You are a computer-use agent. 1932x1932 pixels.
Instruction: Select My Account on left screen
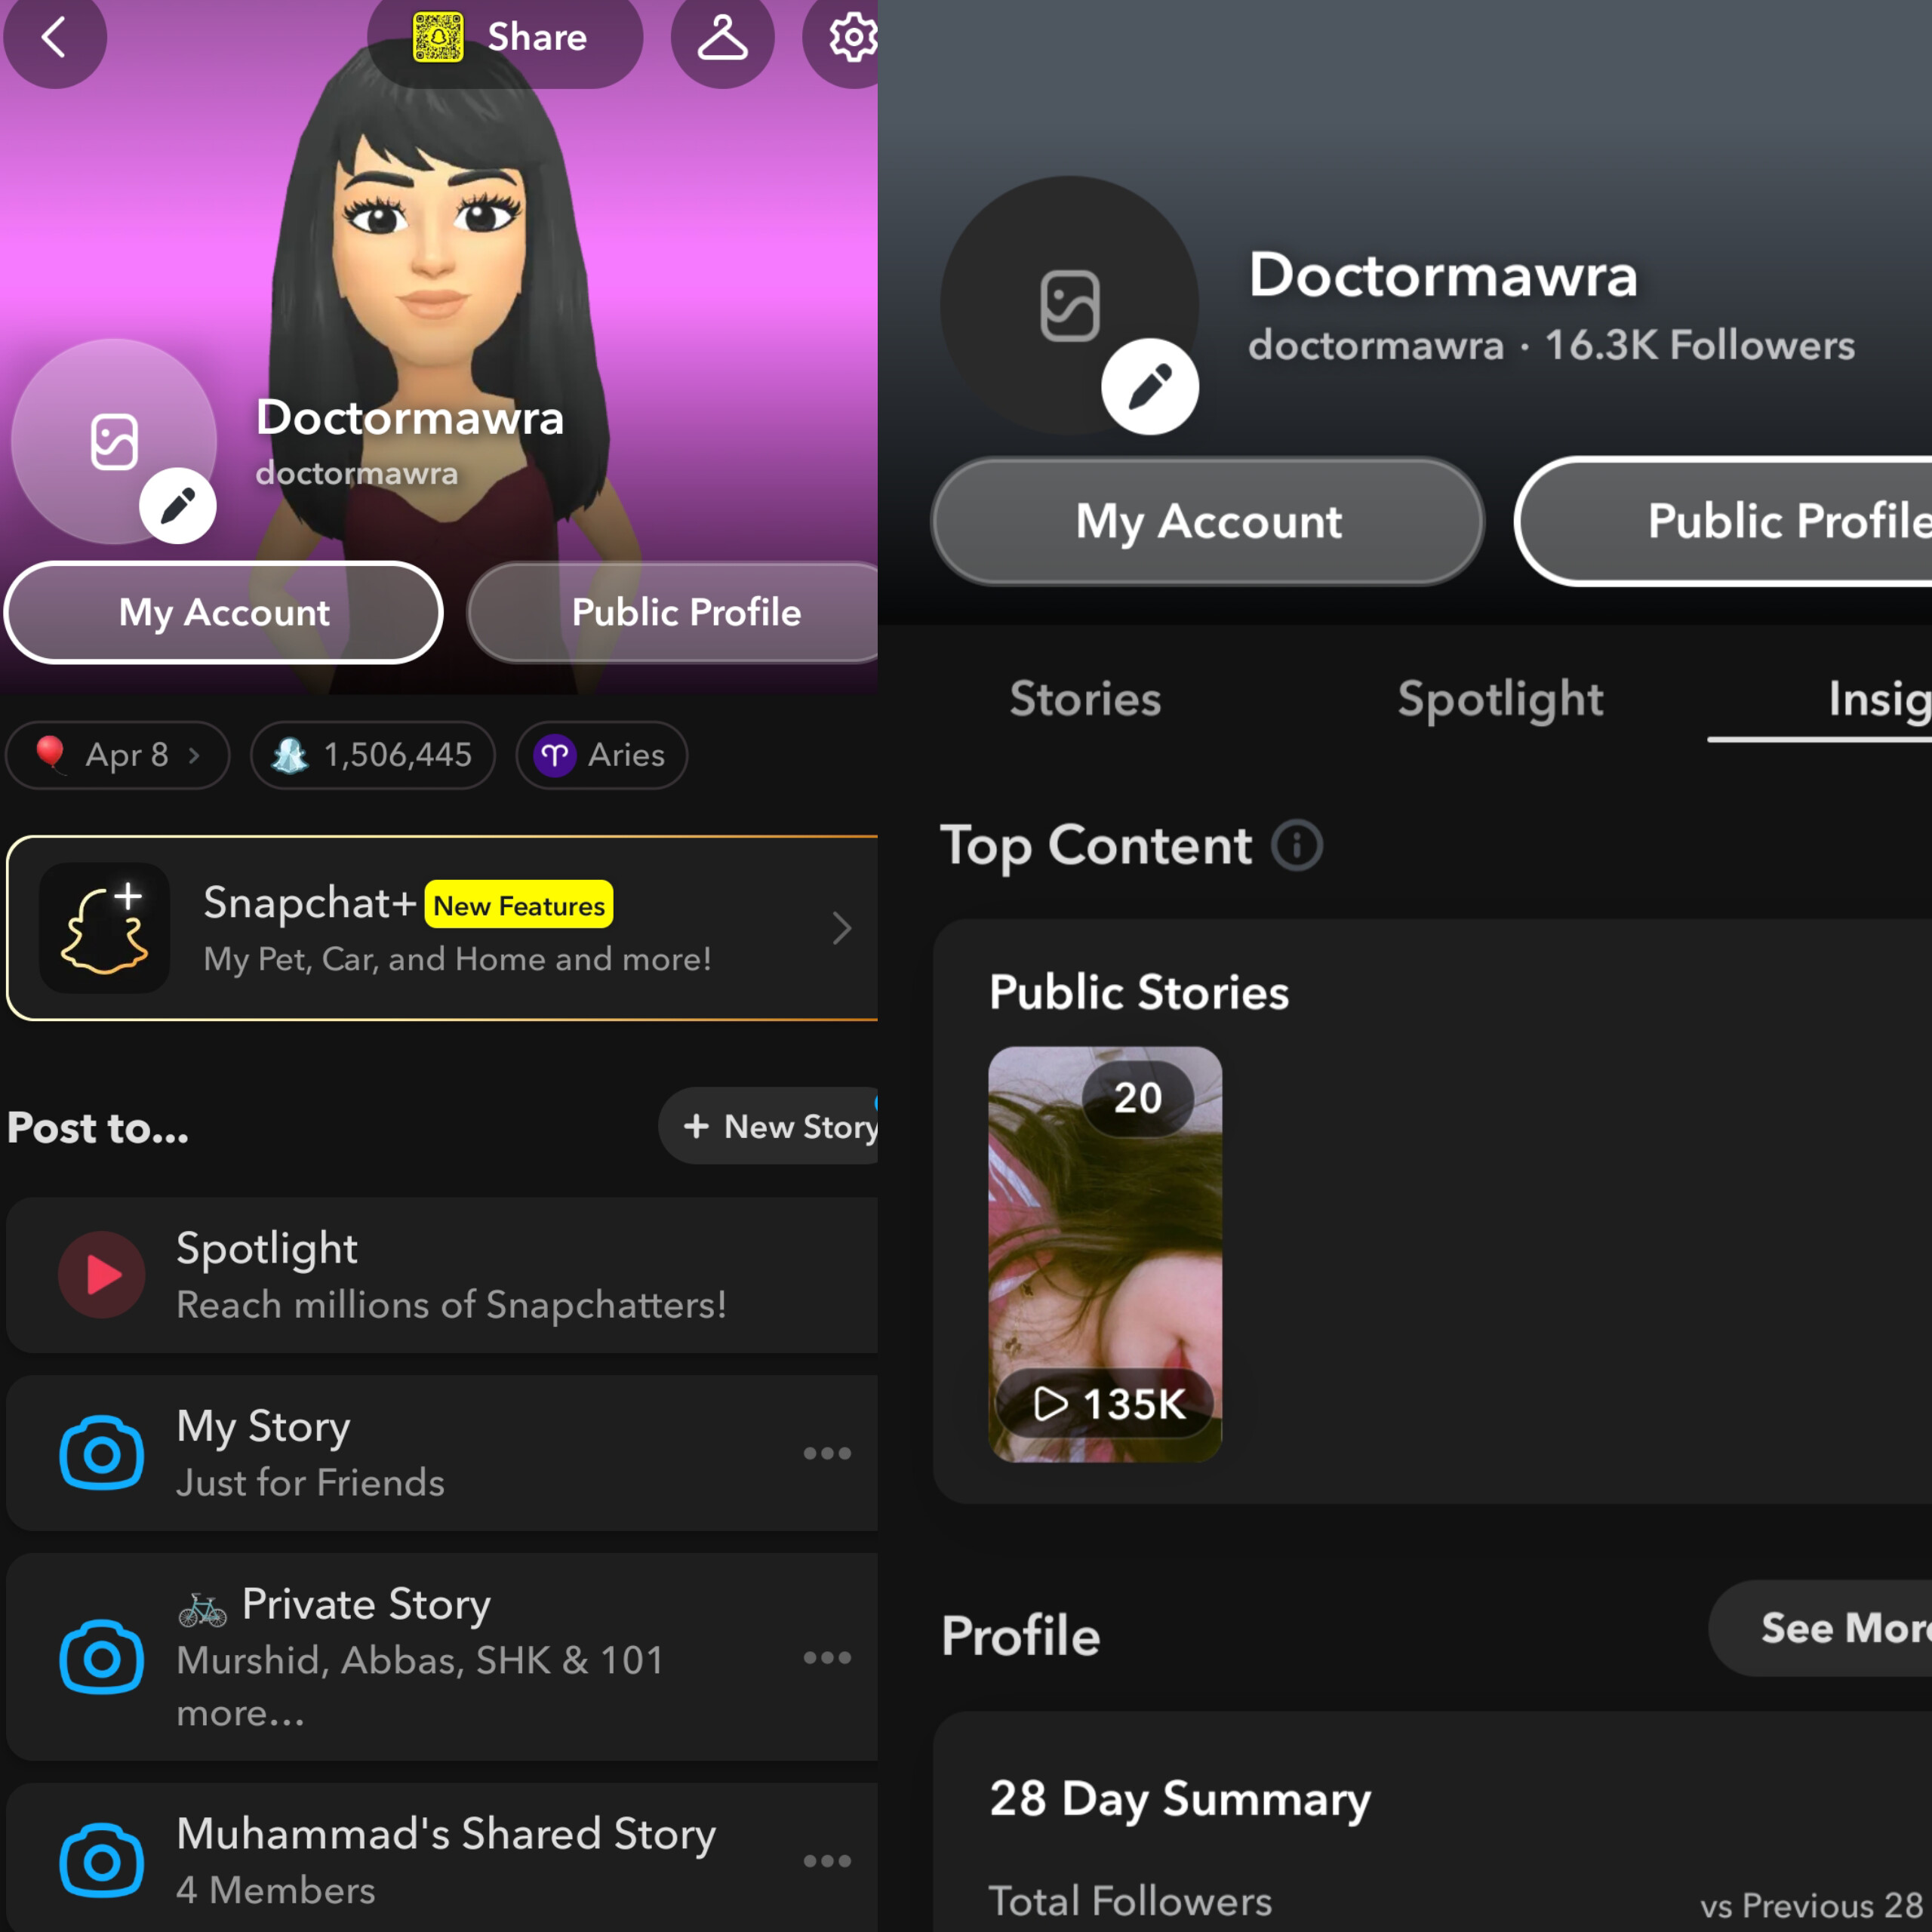pos(224,612)
